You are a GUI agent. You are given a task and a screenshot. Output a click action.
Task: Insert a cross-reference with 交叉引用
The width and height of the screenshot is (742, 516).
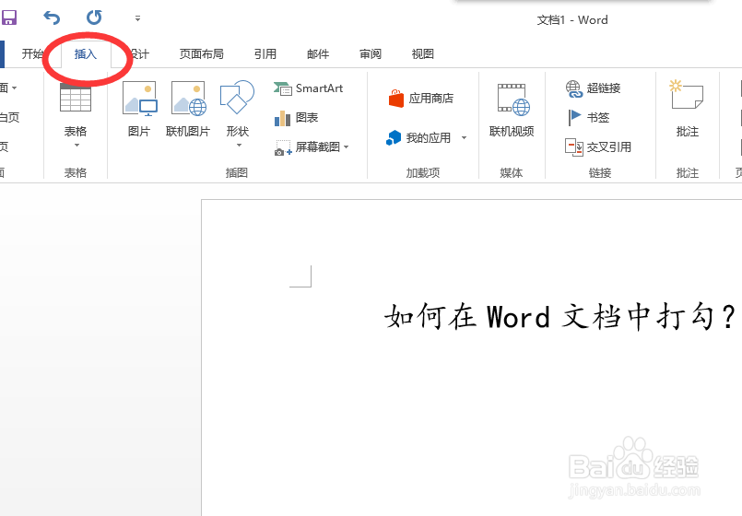(x=598, y=147)
